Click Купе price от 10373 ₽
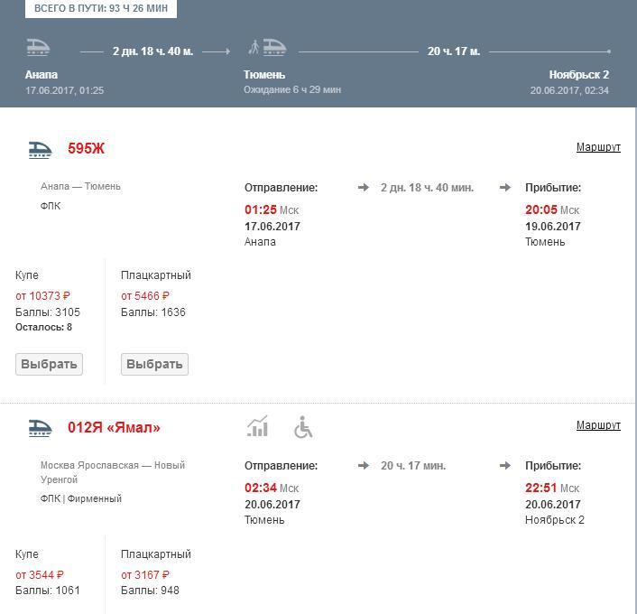 pos(42,296)
